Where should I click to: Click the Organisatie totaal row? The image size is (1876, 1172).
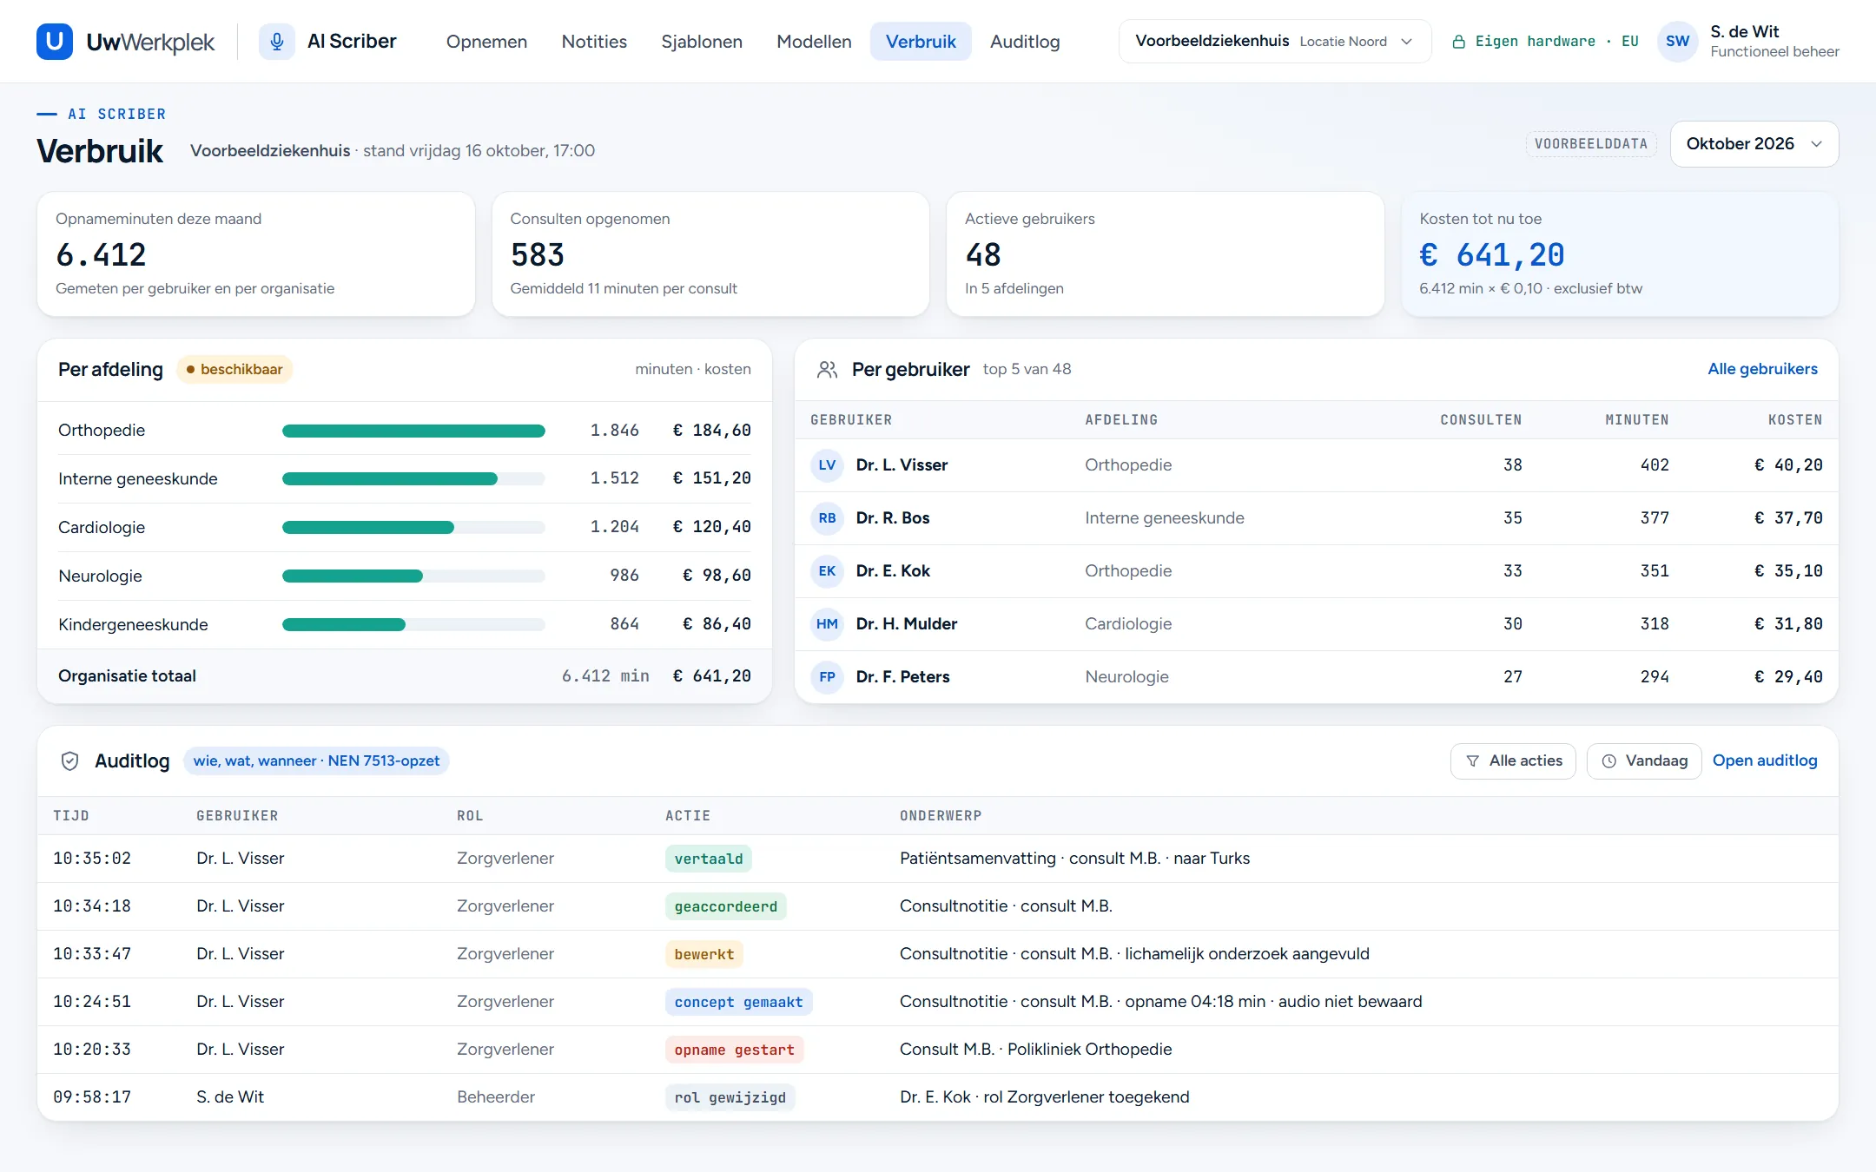405,676
